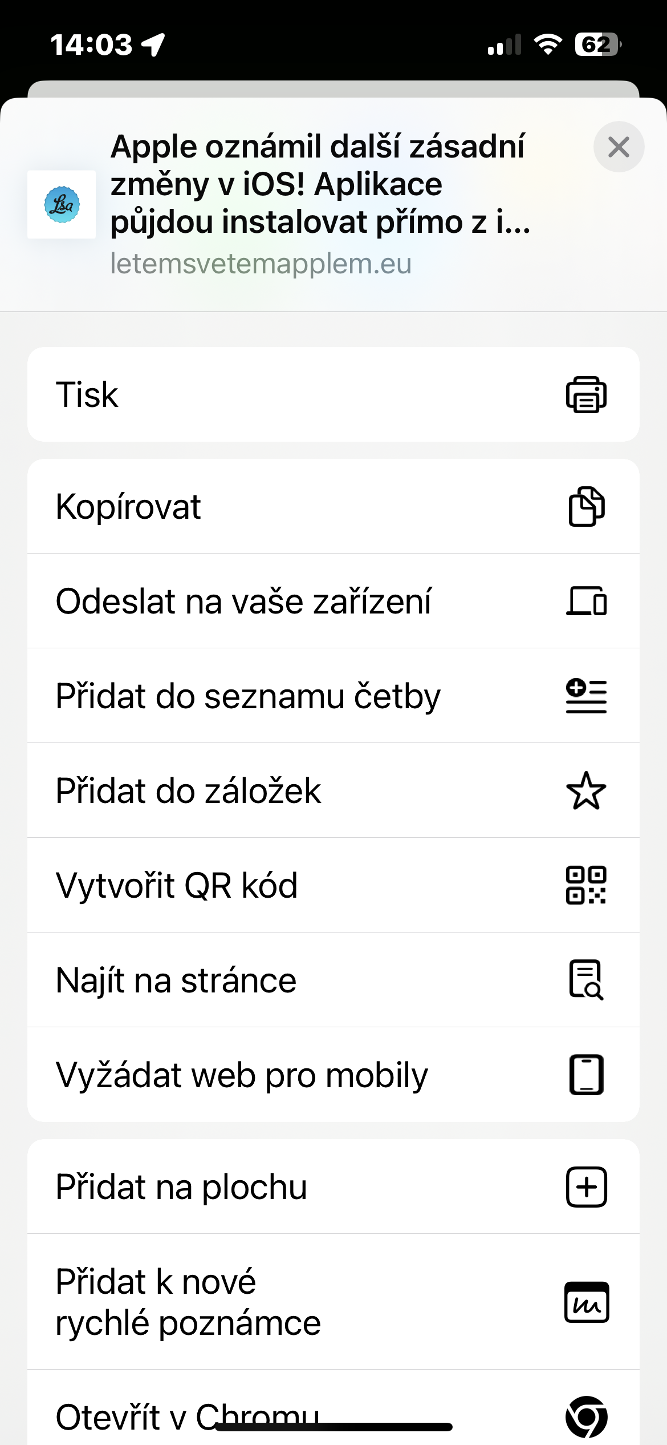Tap the bookmark star icon
Screen dimensions: 667x1445
[x=586, y=790]
